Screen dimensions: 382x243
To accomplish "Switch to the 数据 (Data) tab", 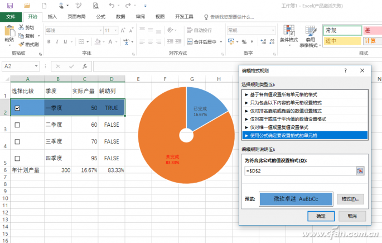I will click(x=120, y=17).
